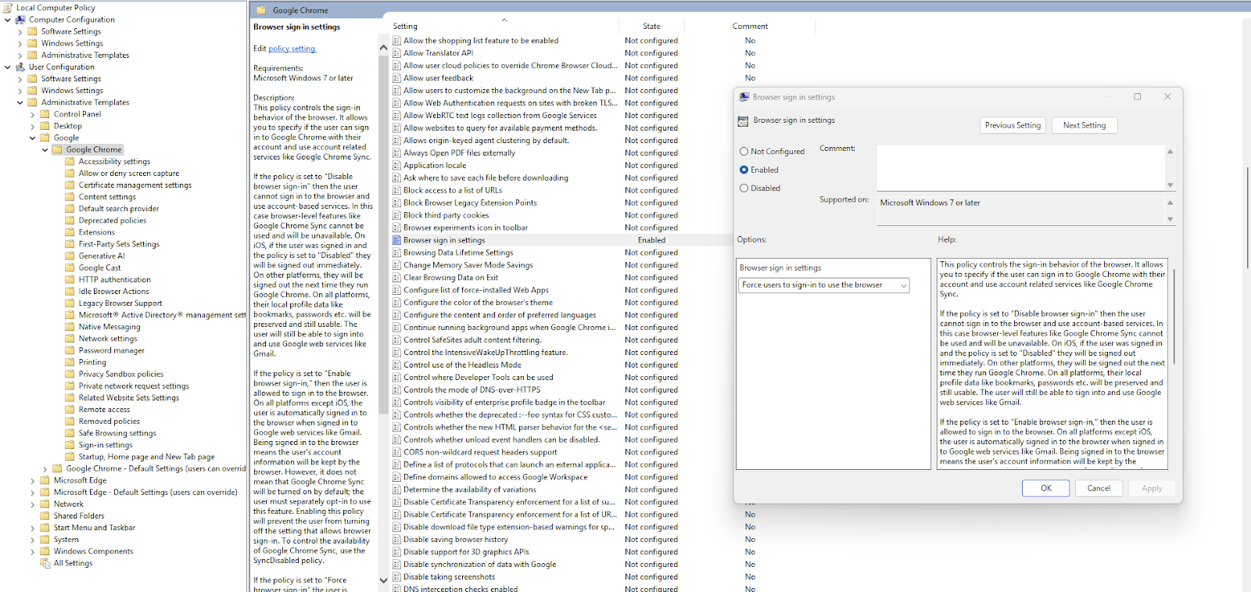Click the folder icon beside Shared Folders
Image resolution: width=1251 pixels, height=592 pixels.
click(x=45, y=515)
